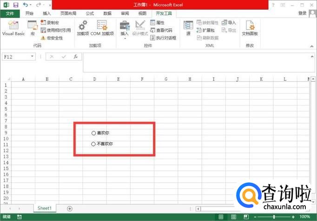Viewport: 317px width, 221px height.
Task: Open the Add-ins gear icon
Action: [83, 28]
